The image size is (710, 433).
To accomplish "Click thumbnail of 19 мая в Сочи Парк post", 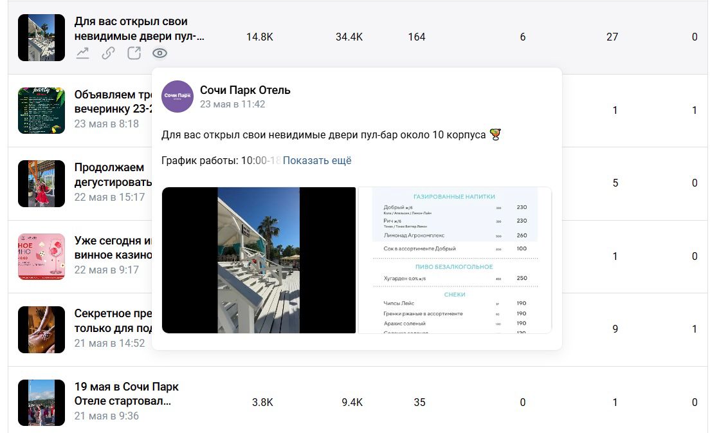I will point(42,403).
